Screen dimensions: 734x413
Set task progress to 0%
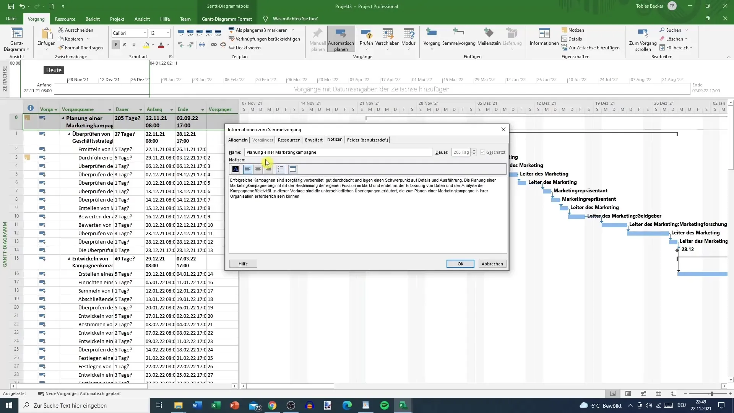pos(181,33)
